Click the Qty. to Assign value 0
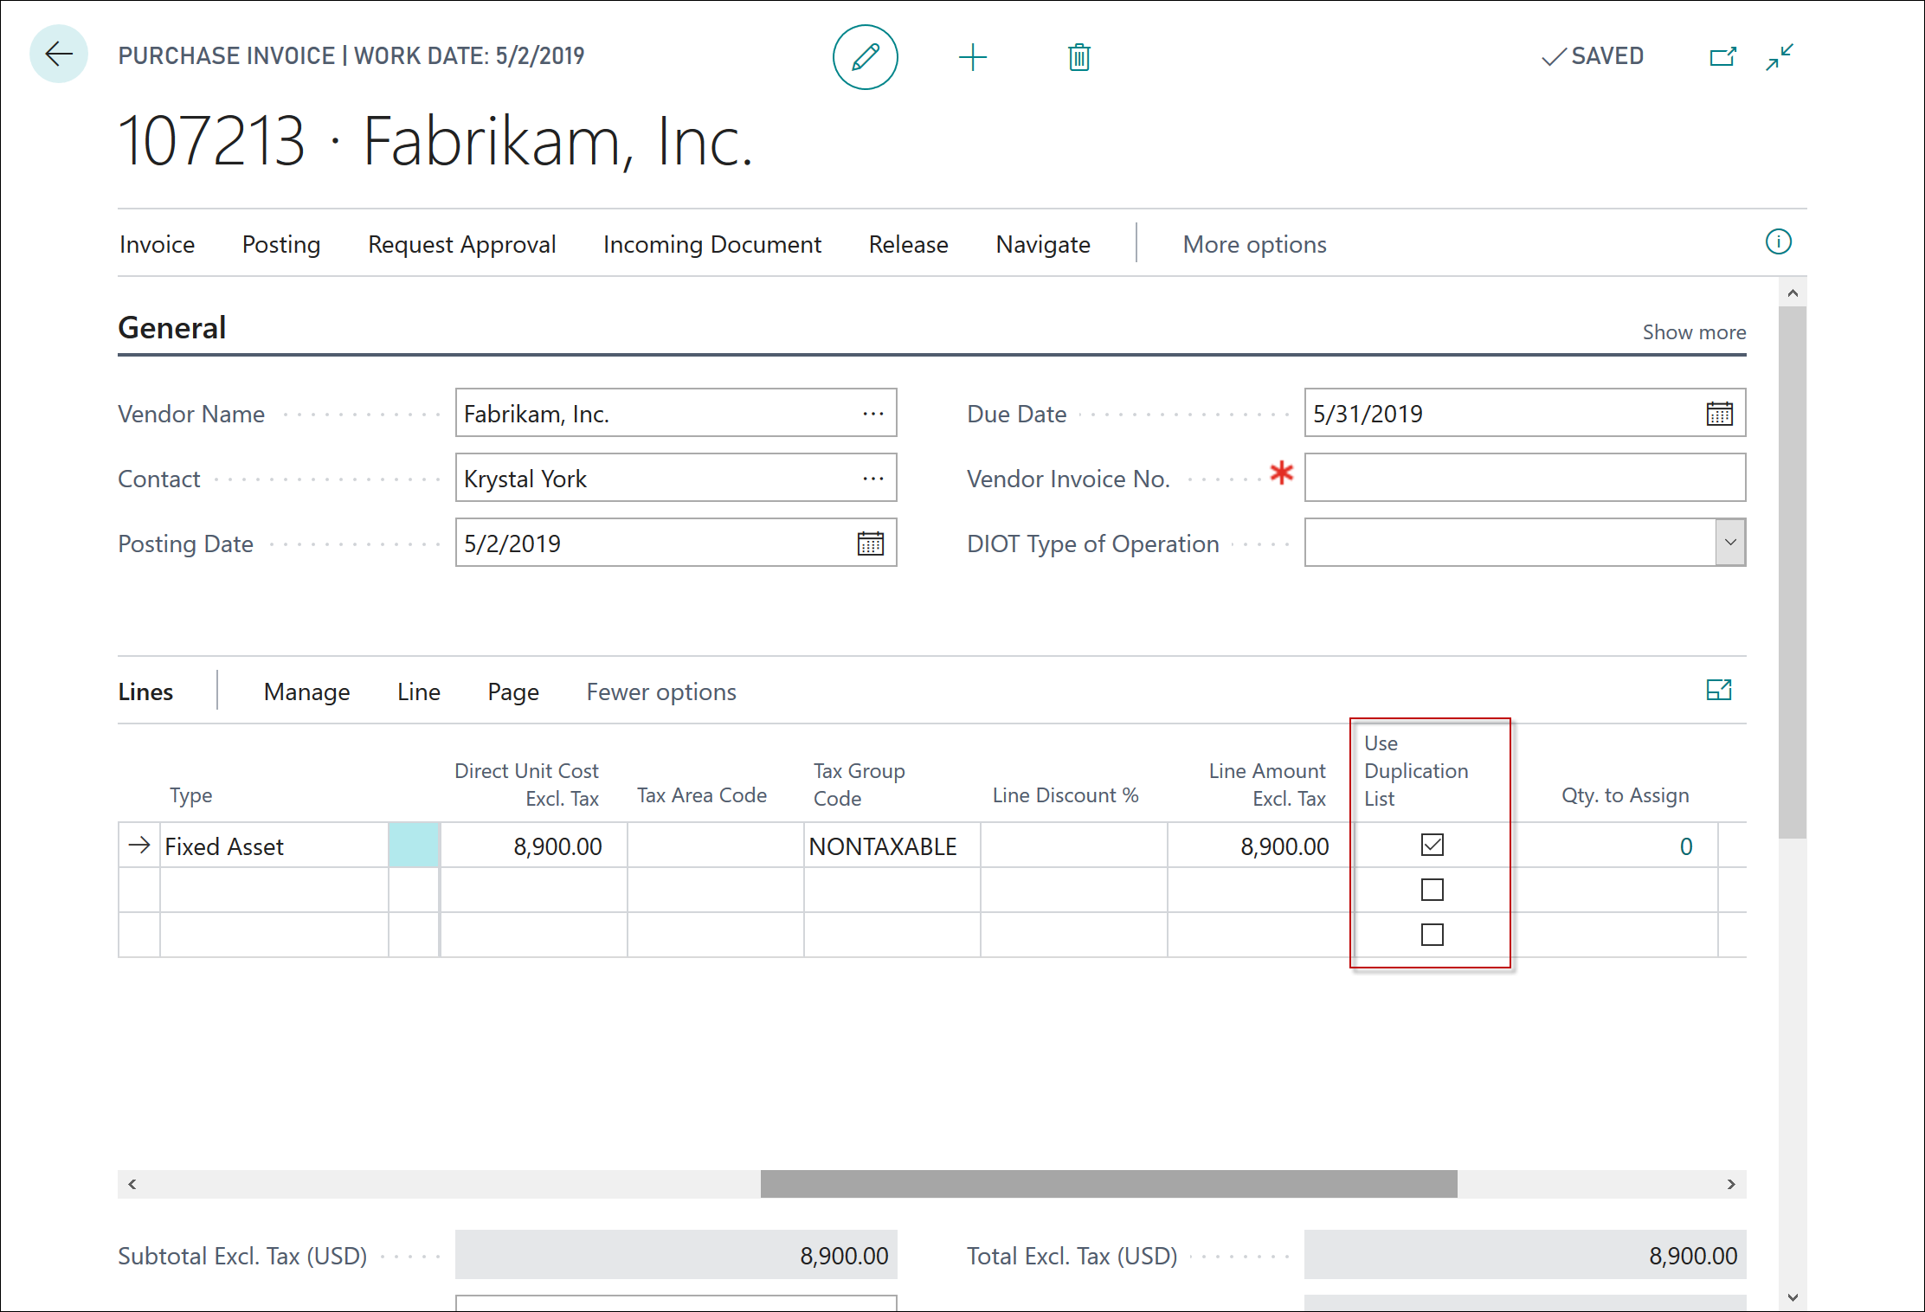This screenshot has height=1312, width=1925. tap(1685, 846)
